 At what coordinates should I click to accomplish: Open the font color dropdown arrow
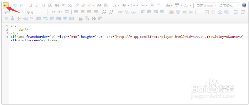(119, 6)
